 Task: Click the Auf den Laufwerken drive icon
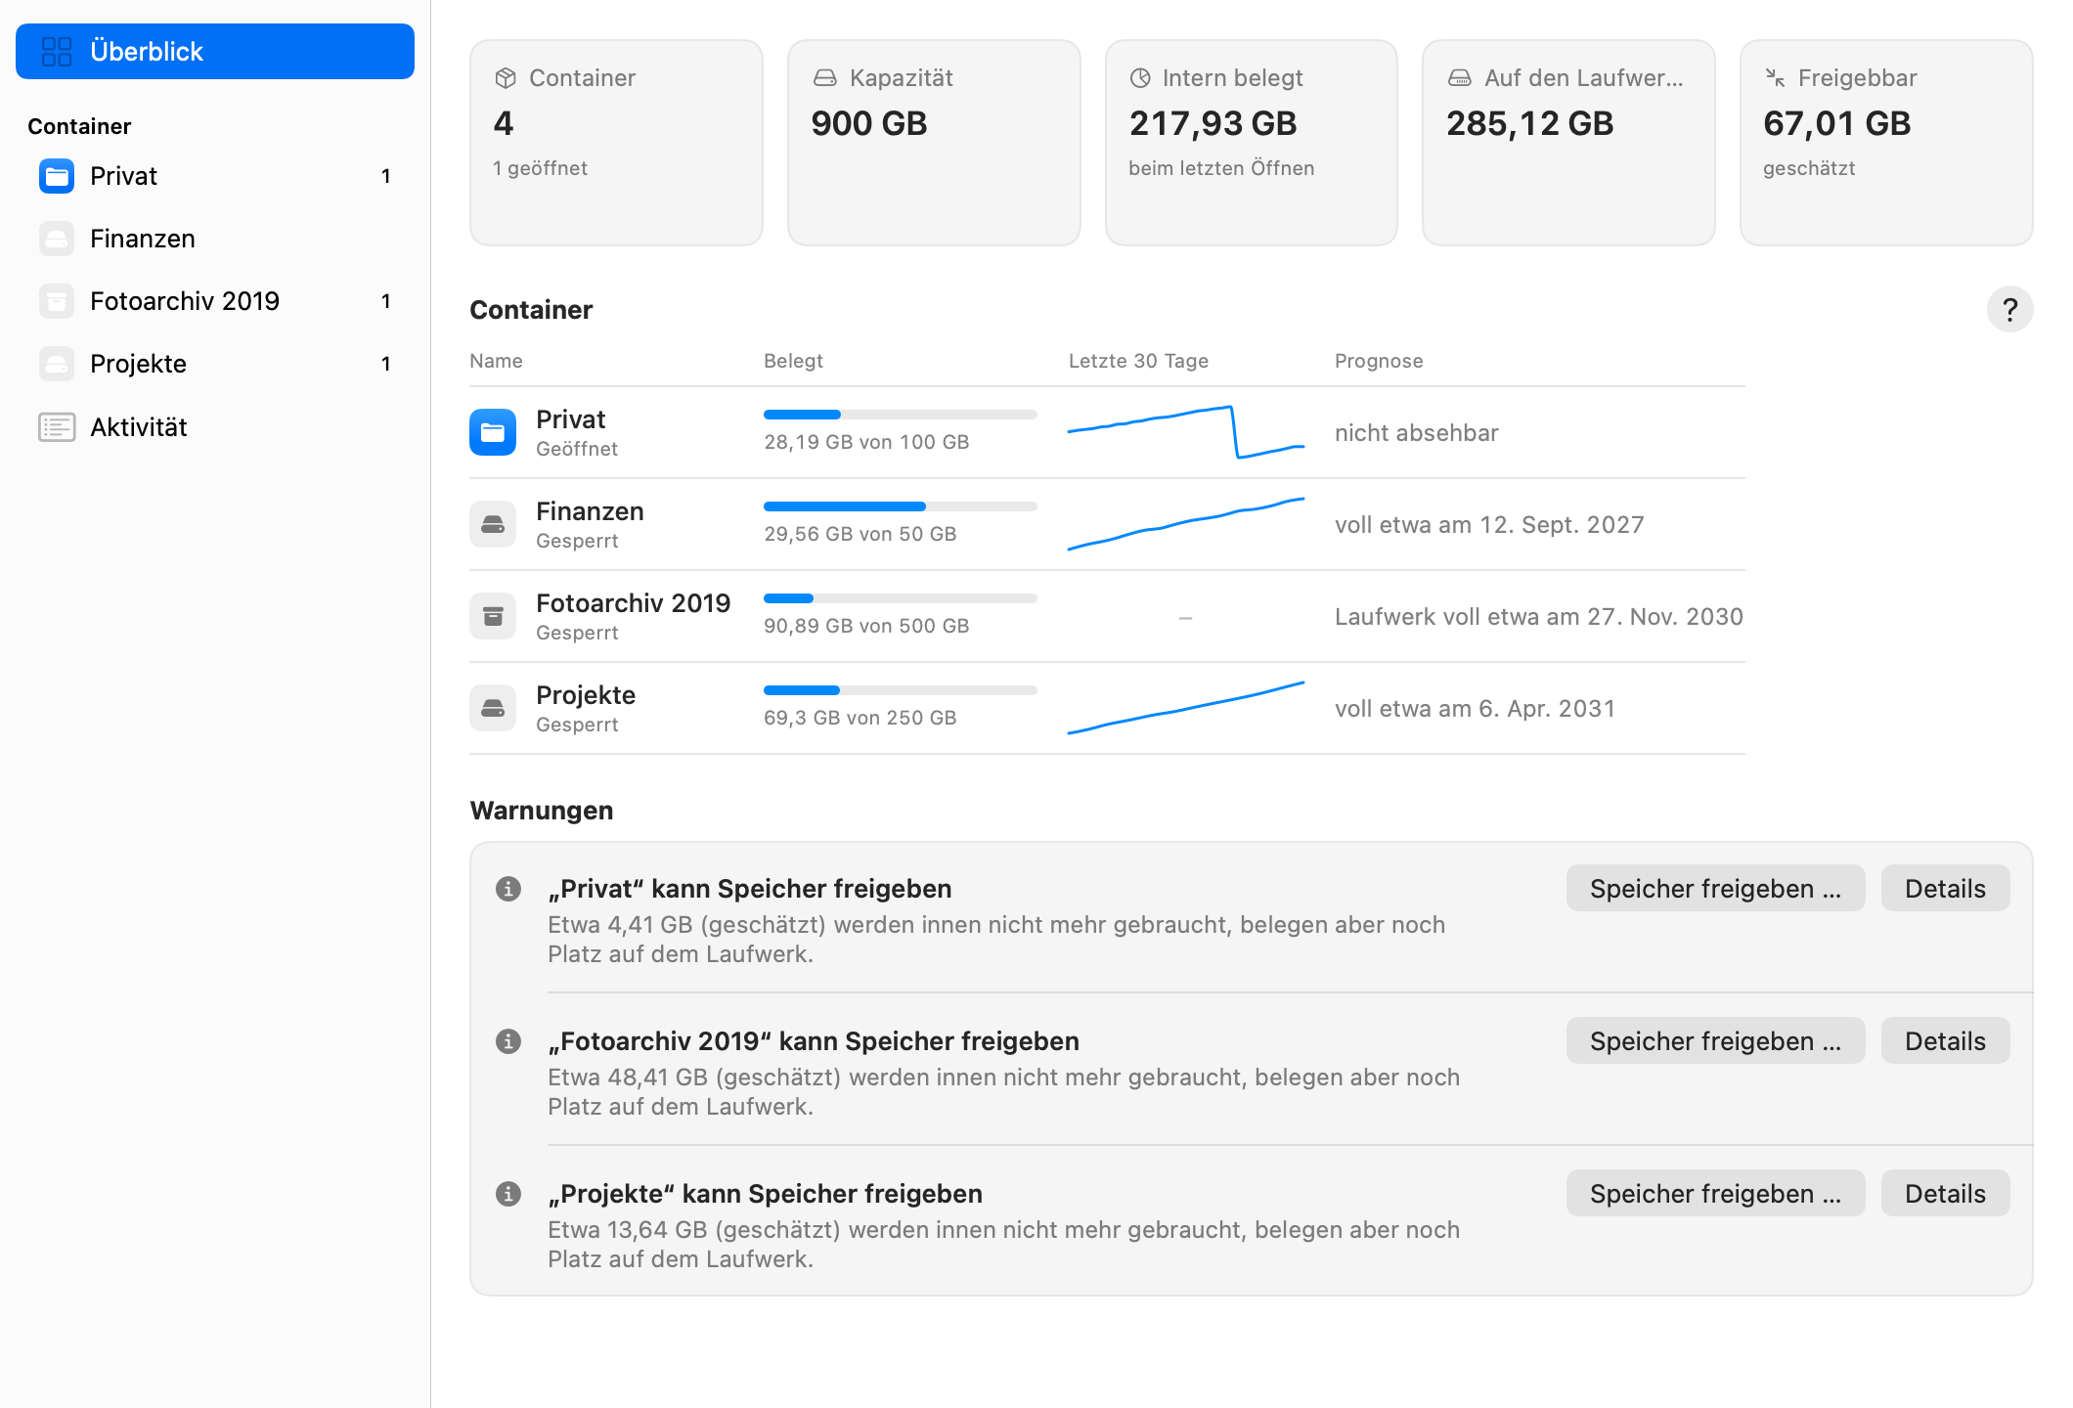click(1460, 78)
